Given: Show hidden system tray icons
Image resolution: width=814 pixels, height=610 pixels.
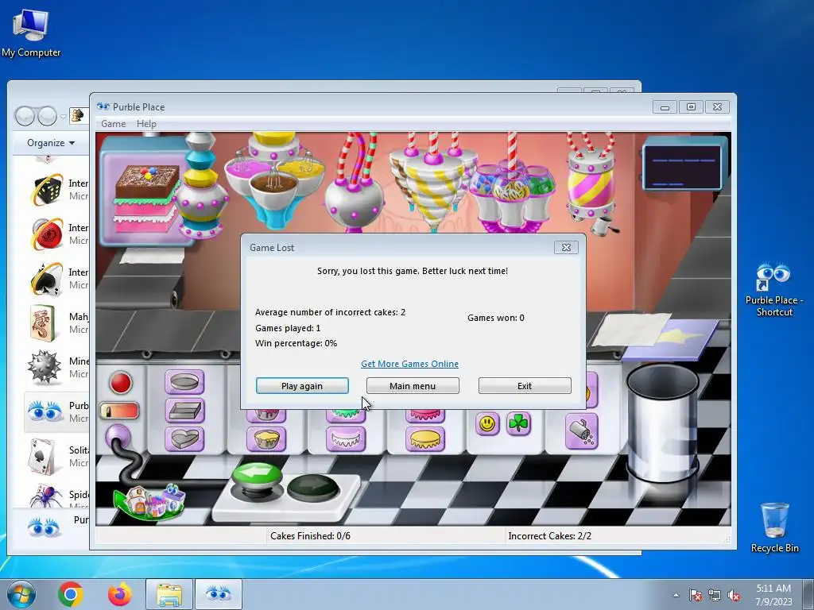Looking at the screenshot, I should tap(676, 595).
